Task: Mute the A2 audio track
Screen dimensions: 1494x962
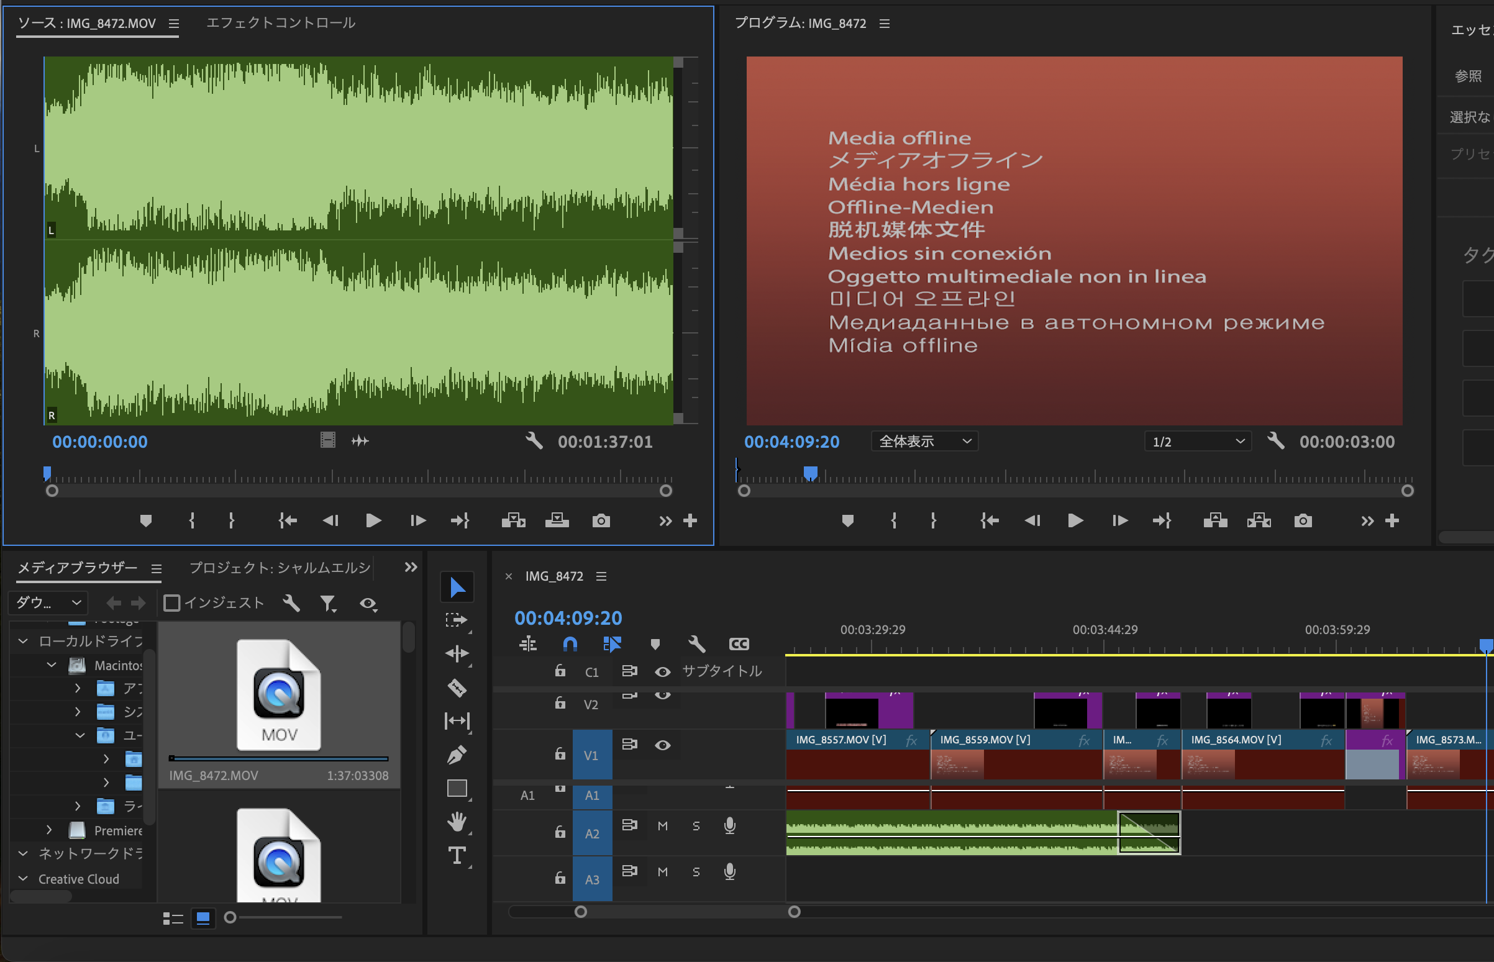Action: click(x=662, y=825)
